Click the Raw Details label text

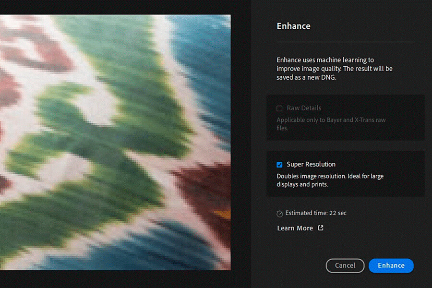click(x=304, y=108)
